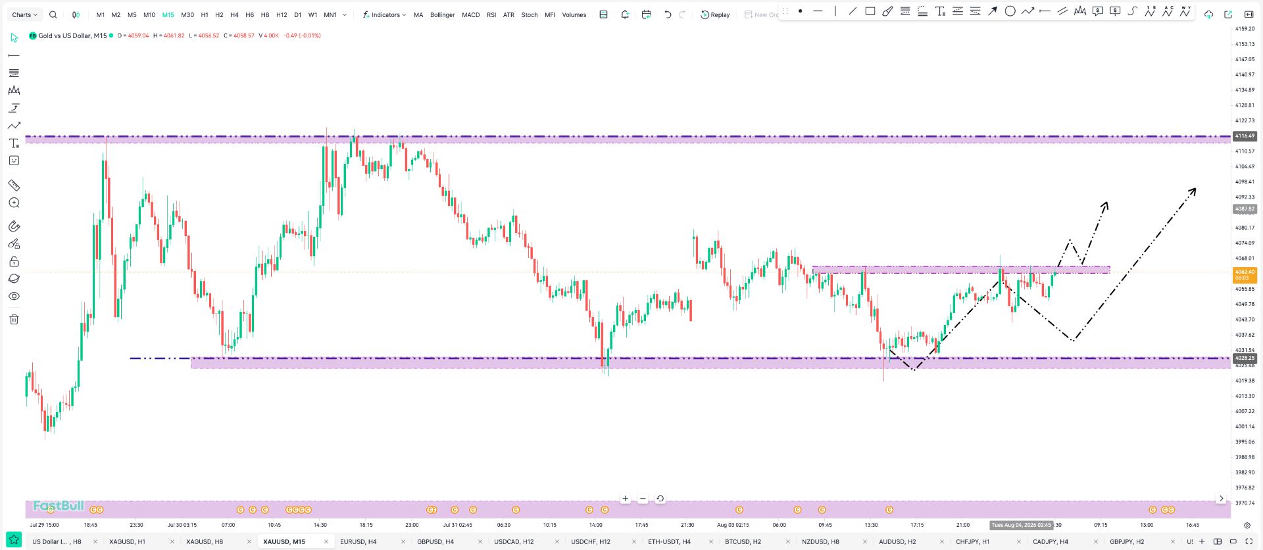Switch to the ETH-USDT, H4 tab
Screen dimensions: 1263x550
669,541
